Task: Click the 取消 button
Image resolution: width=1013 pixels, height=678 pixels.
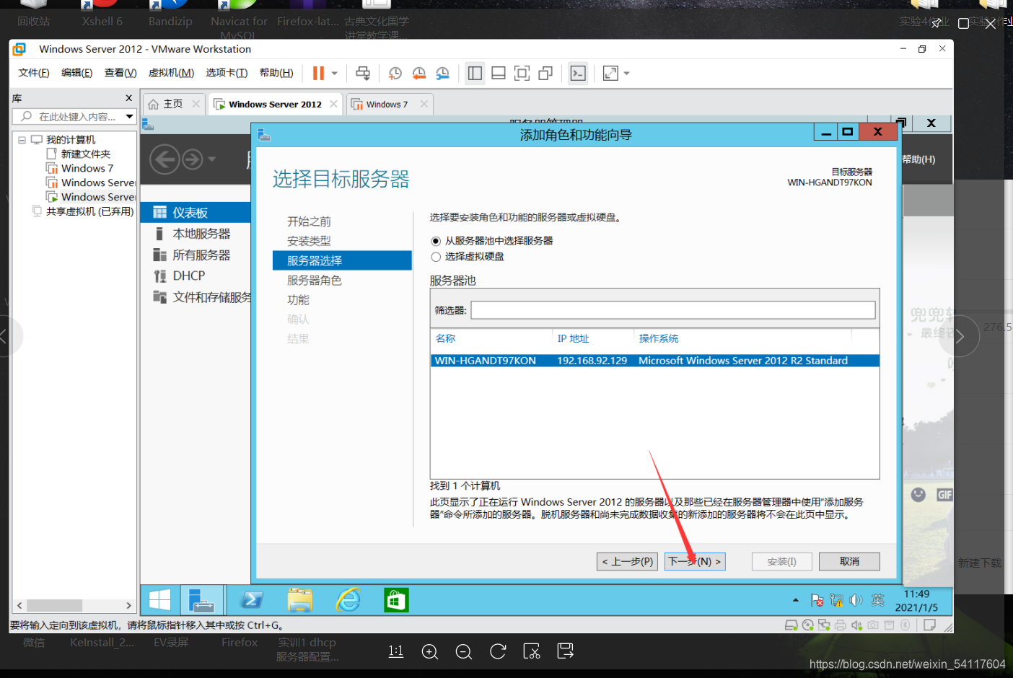Action: 849,561
